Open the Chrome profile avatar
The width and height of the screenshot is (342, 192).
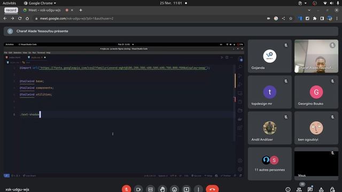pos(330,19)
